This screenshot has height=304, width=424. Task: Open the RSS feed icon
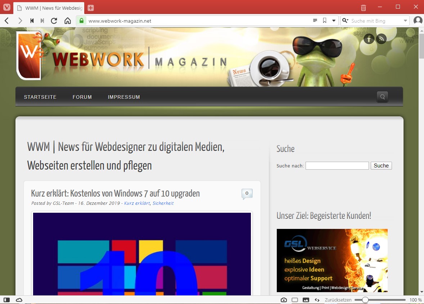(381, 39)
